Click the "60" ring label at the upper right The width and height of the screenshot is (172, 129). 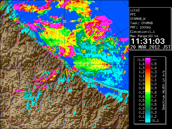click(97, 9)
